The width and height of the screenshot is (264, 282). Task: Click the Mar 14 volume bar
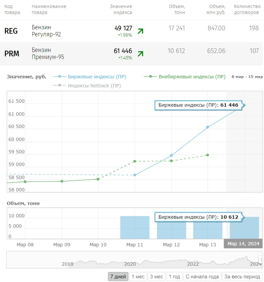[x=244, y=228]
